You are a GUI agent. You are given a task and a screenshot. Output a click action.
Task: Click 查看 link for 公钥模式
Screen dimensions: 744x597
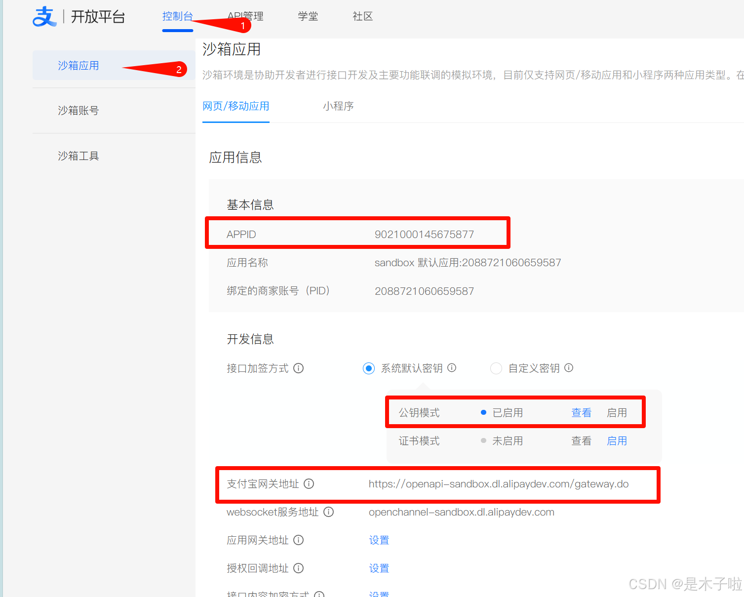point(582,413)
